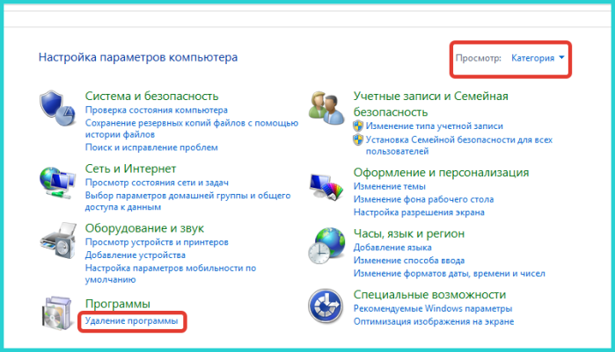Viewport: 615px width, 352px height.
Task: Click Добавление языка link
Action: (x=392, y=248)
